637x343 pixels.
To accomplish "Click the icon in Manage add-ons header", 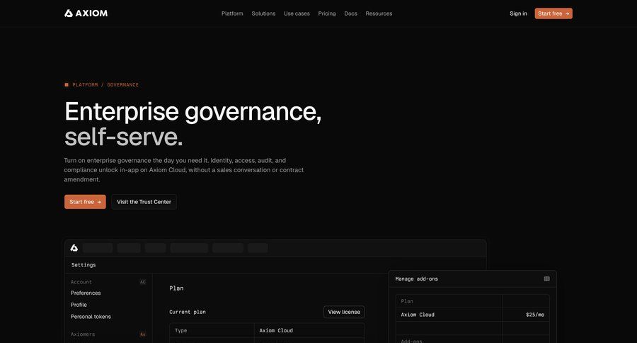I will (x=547, y=279).
